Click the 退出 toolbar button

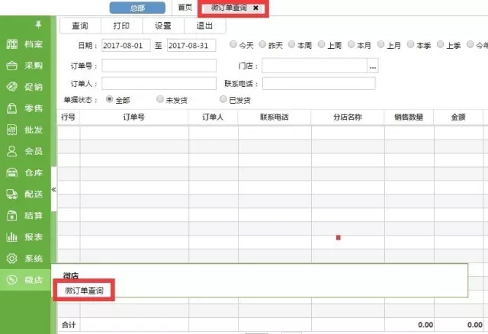(205, 26)
